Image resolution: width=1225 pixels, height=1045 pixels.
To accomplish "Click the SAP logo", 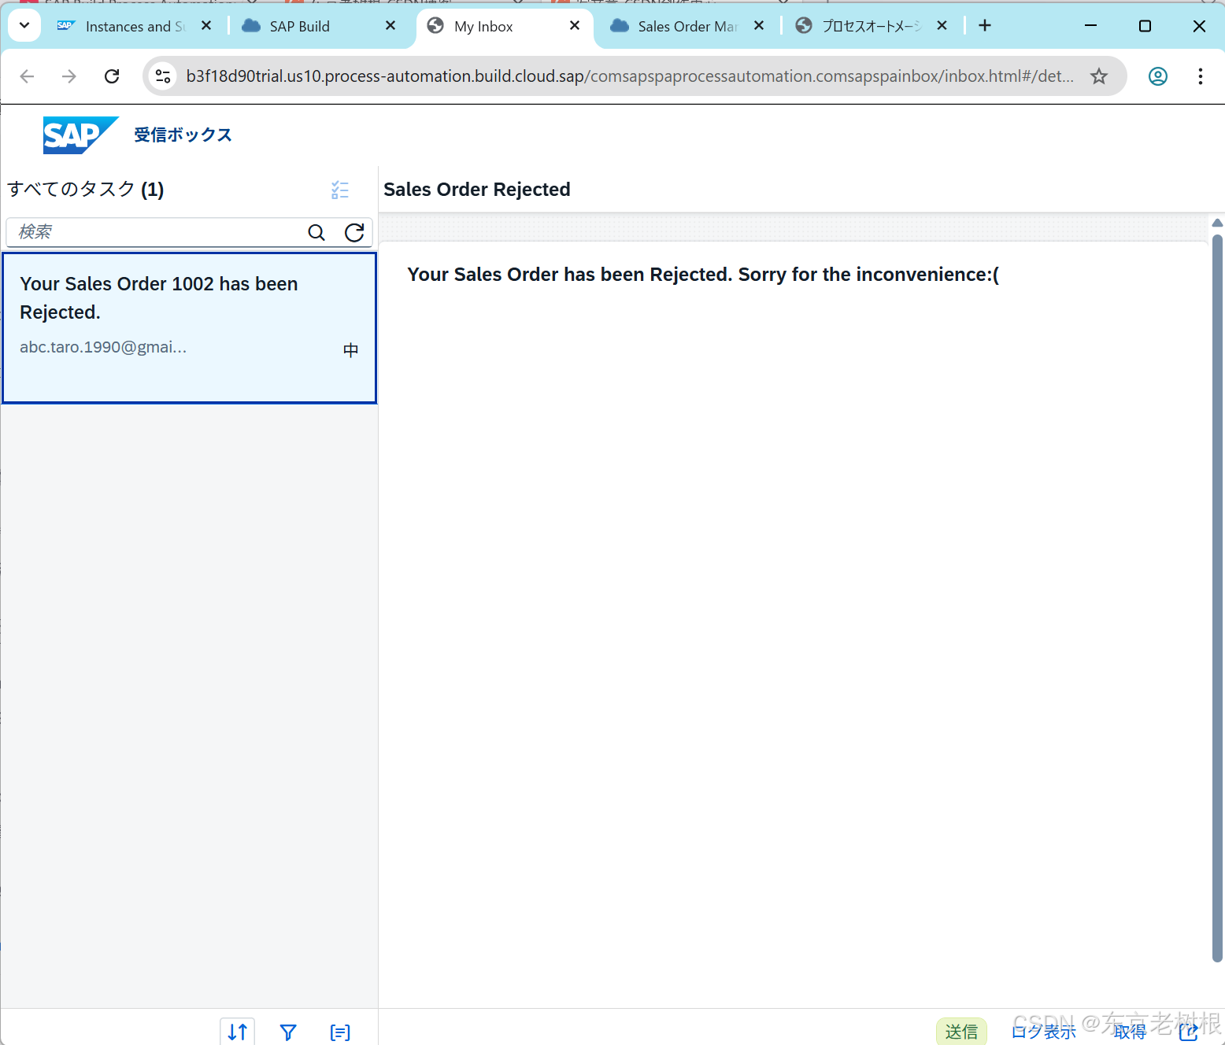I will pos(80,135).
